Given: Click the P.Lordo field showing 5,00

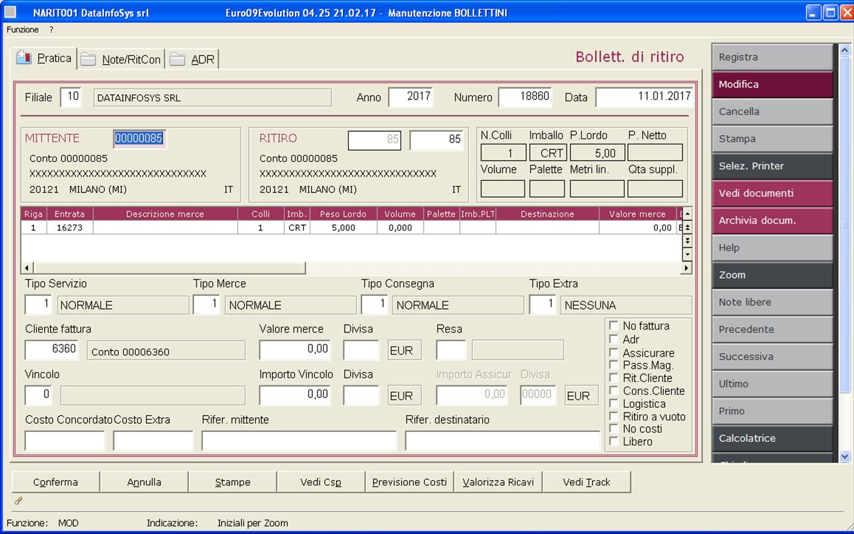Looking at the screenshot, I should tap(597, 153).
